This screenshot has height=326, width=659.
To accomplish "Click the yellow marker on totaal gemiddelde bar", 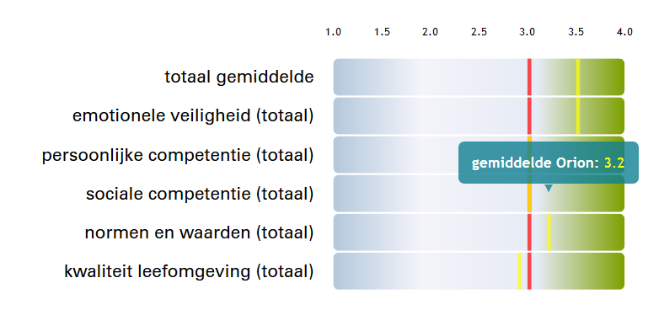I will click(x=578, y=77).
